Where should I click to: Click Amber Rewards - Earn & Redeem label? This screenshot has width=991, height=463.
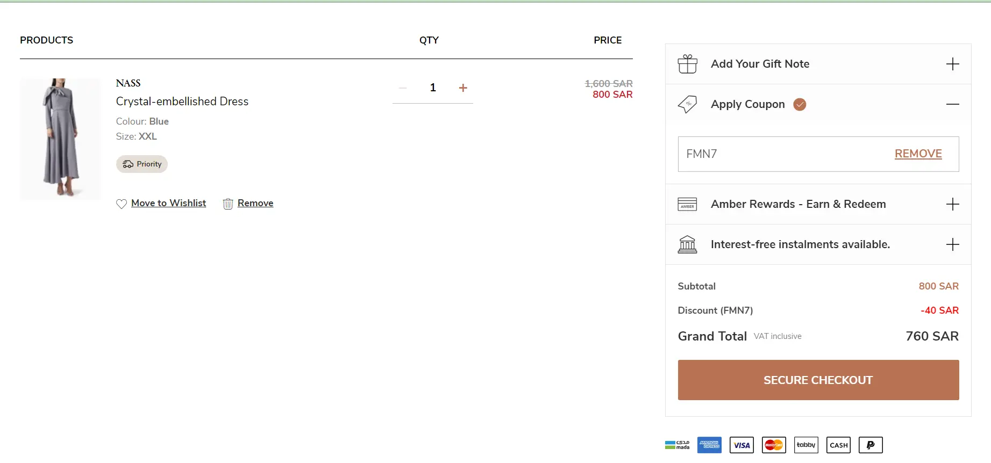click(x=798, y=204)
